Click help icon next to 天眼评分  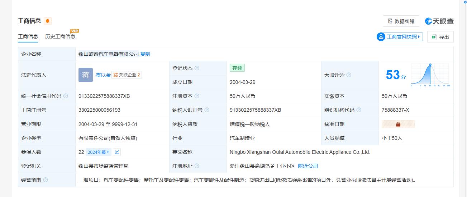(x=349, y=75)
